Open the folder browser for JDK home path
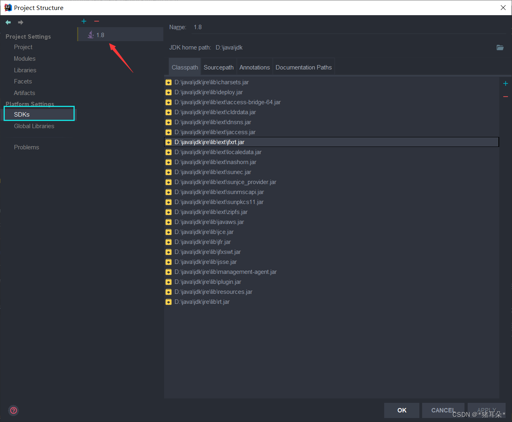Image resolution: width=512 pixels, height=422 pixels. coord(500,47)
